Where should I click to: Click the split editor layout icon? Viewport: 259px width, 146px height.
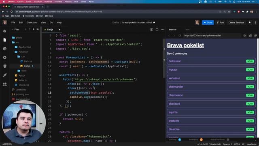point(151,30)
